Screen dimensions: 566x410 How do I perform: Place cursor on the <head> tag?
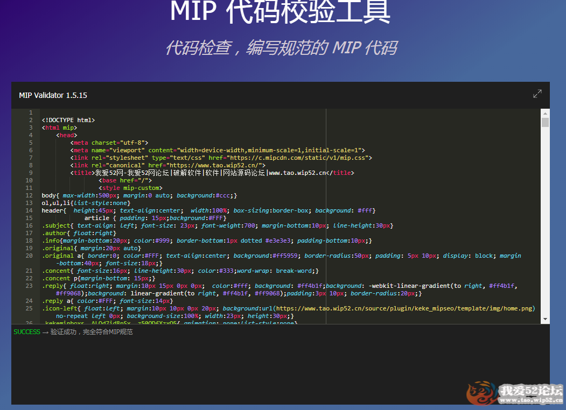[66, 135]
